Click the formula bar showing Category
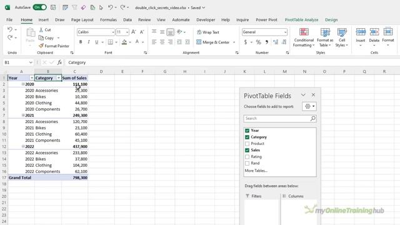Screen dimensions: 400x225 coord(232,62)
